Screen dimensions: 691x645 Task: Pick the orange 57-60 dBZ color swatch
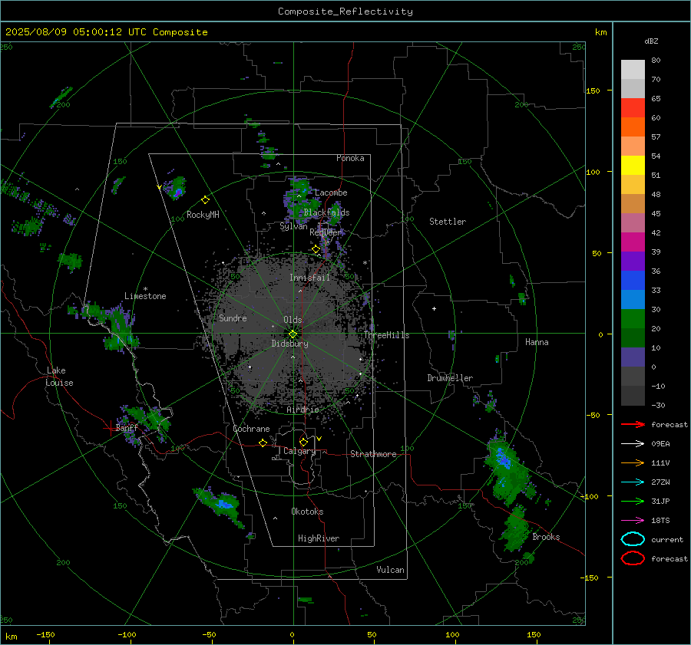tap(633, 127)
